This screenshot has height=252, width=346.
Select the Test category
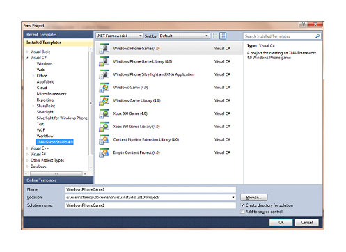pyautogui.click(x=40, y=124)
